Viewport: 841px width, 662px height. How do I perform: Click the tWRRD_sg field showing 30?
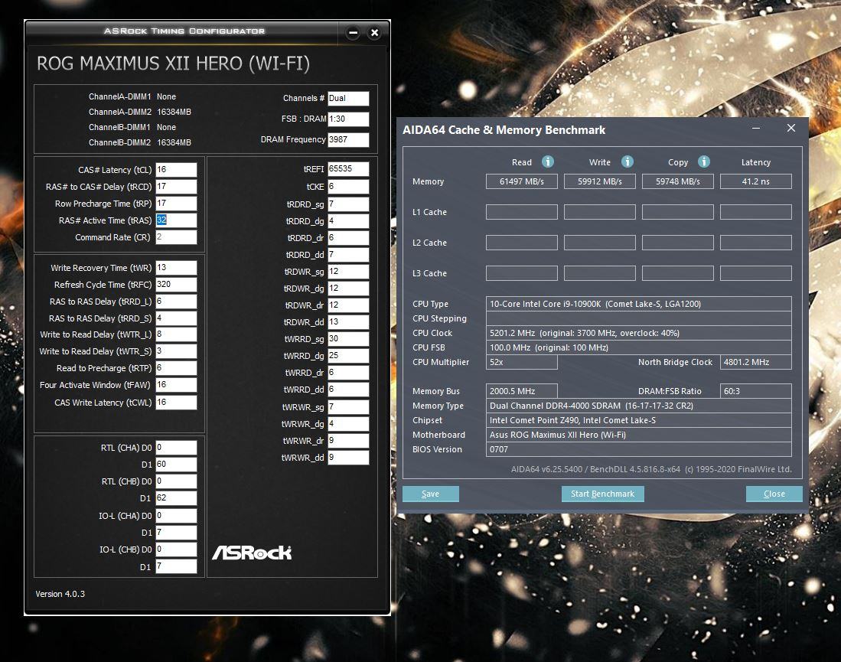pos(348,339)
